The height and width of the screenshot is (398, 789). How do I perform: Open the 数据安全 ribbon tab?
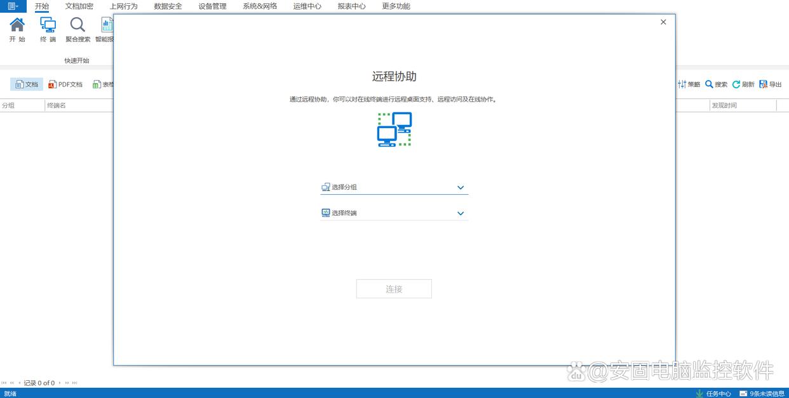[168, 6]
